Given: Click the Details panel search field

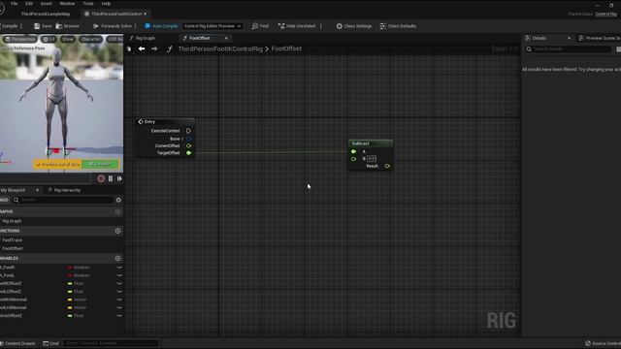Looking at the screenshot, I should (569, 49).
